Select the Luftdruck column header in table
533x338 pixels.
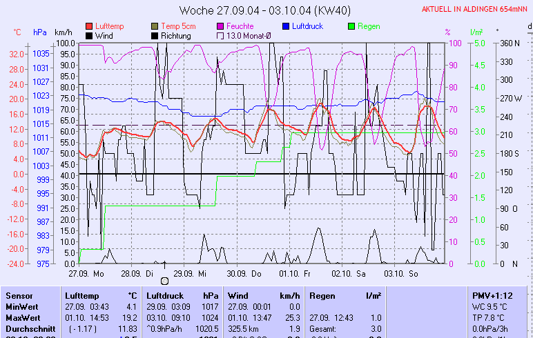click(165, 295)
